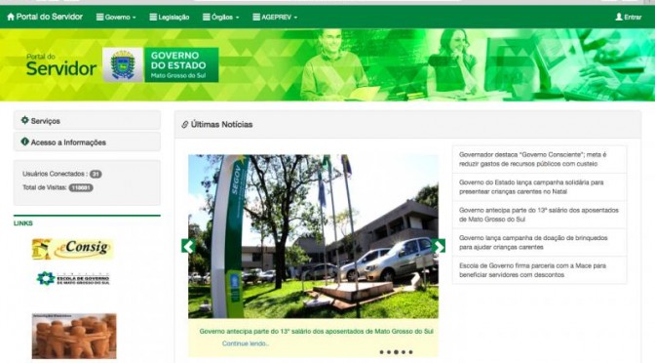Screen dimensions: 655x363
Task: Click the user icon next to Entrar
Action: click(x=619, y=17)
